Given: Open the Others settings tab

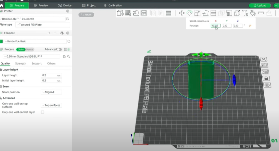Looking at the screenshot, I should pos(51,64).
